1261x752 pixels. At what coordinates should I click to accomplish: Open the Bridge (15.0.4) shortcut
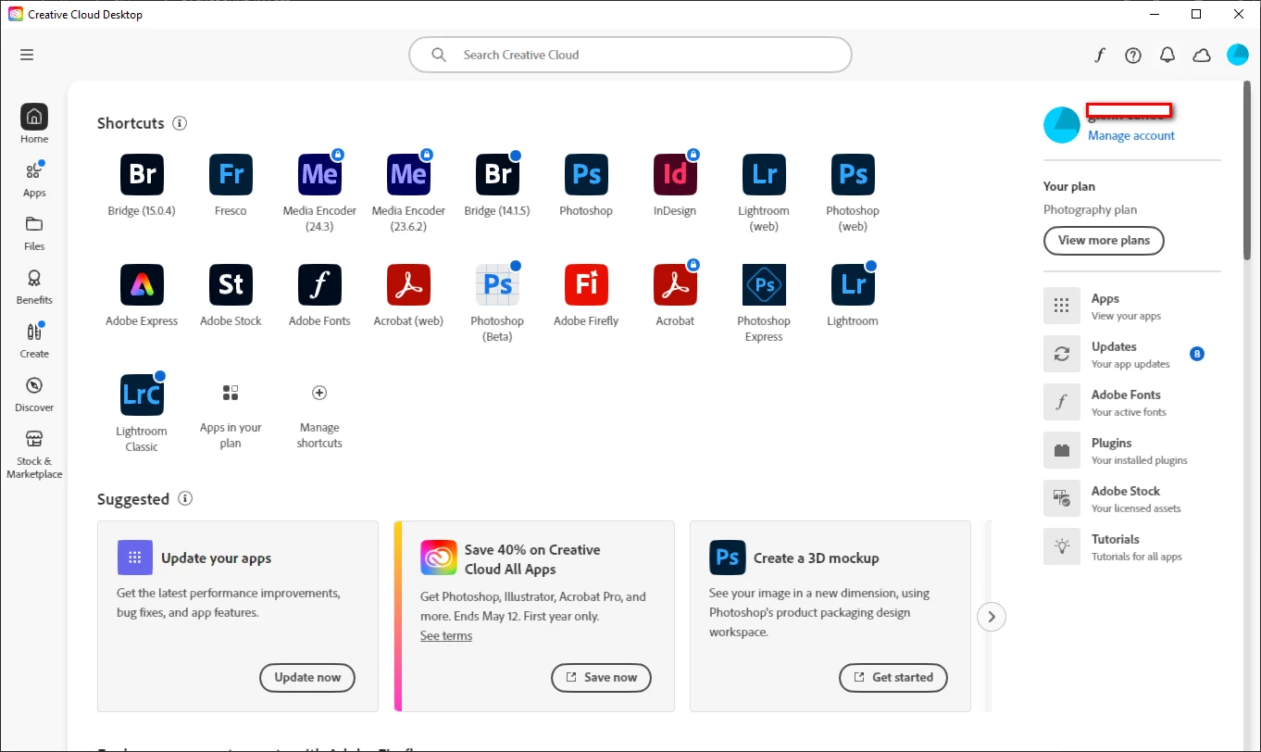(142, 174)
